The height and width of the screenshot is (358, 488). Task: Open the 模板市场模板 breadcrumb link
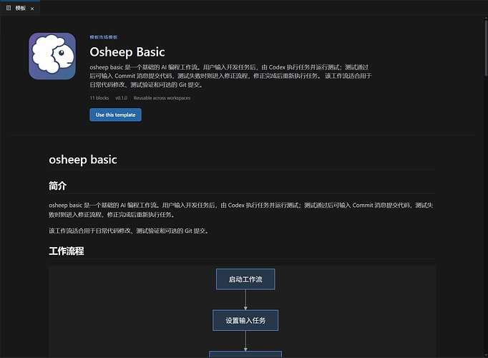tap(104, 37)
